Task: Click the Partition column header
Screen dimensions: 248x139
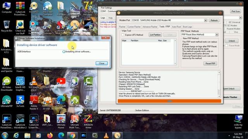Action: point(134,41)
